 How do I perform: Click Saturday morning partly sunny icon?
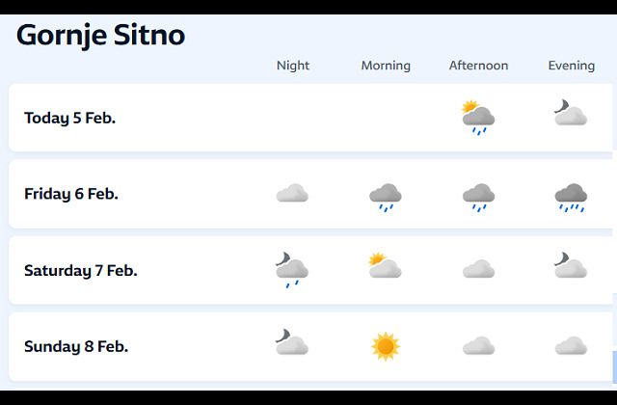pyautogui.click(x=386, y=266)
